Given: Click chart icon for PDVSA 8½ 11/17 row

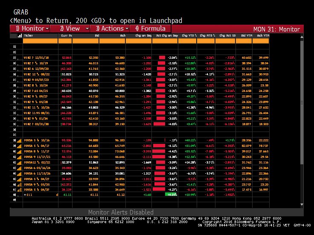Looking at the screenshot, I should point(19,152).
